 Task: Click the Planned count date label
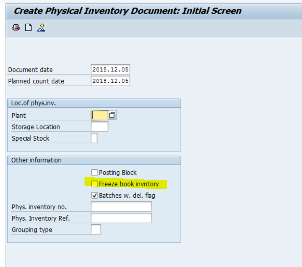pyautogui.click(x=36, y=81)
